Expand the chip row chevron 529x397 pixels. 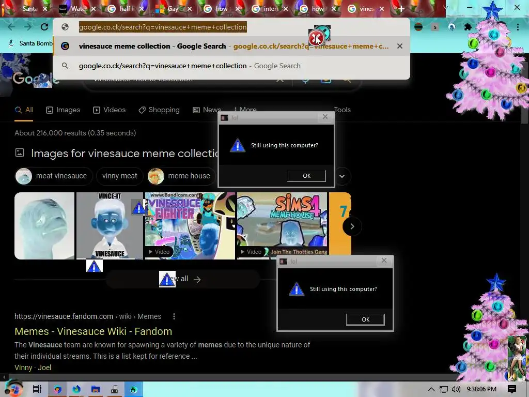click(342, 176)
